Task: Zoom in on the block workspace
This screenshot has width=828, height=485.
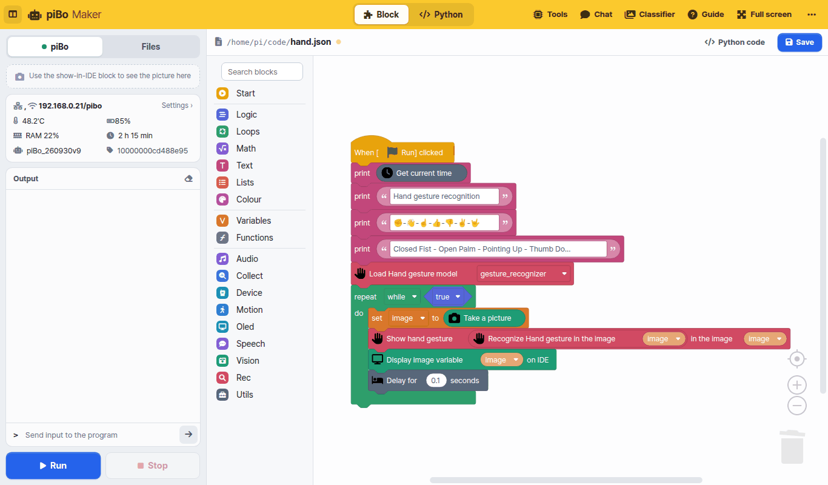Action: click(797, 385)
